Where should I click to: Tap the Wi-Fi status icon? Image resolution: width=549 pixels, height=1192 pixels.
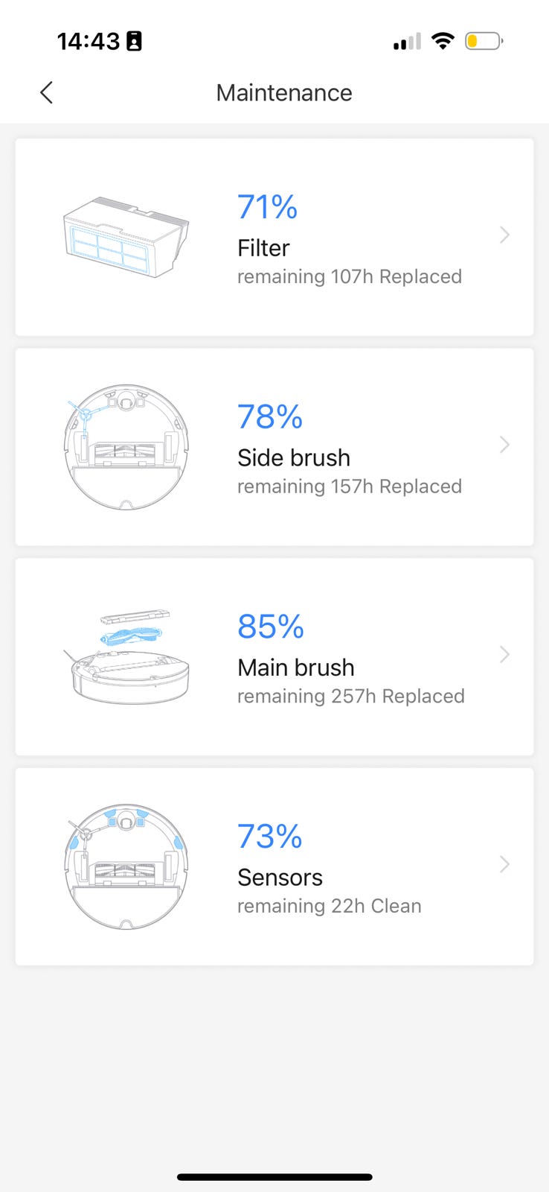click(x=443, y=41)
